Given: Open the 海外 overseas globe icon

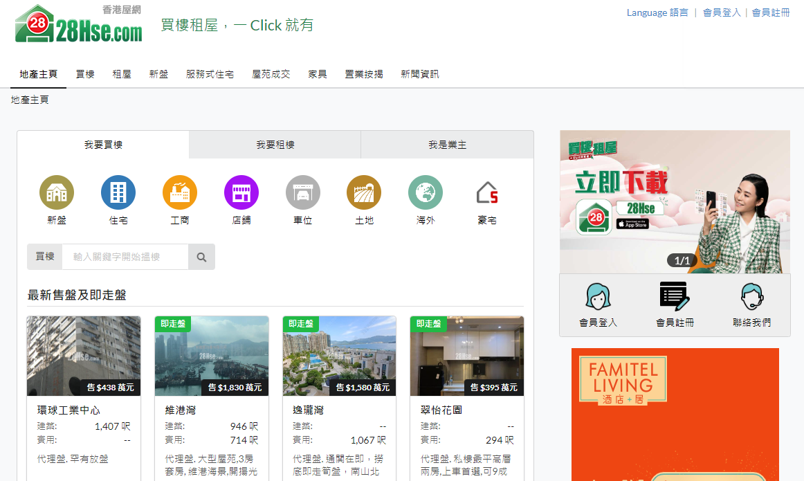Looking at the screenshot, I should 426,192.
